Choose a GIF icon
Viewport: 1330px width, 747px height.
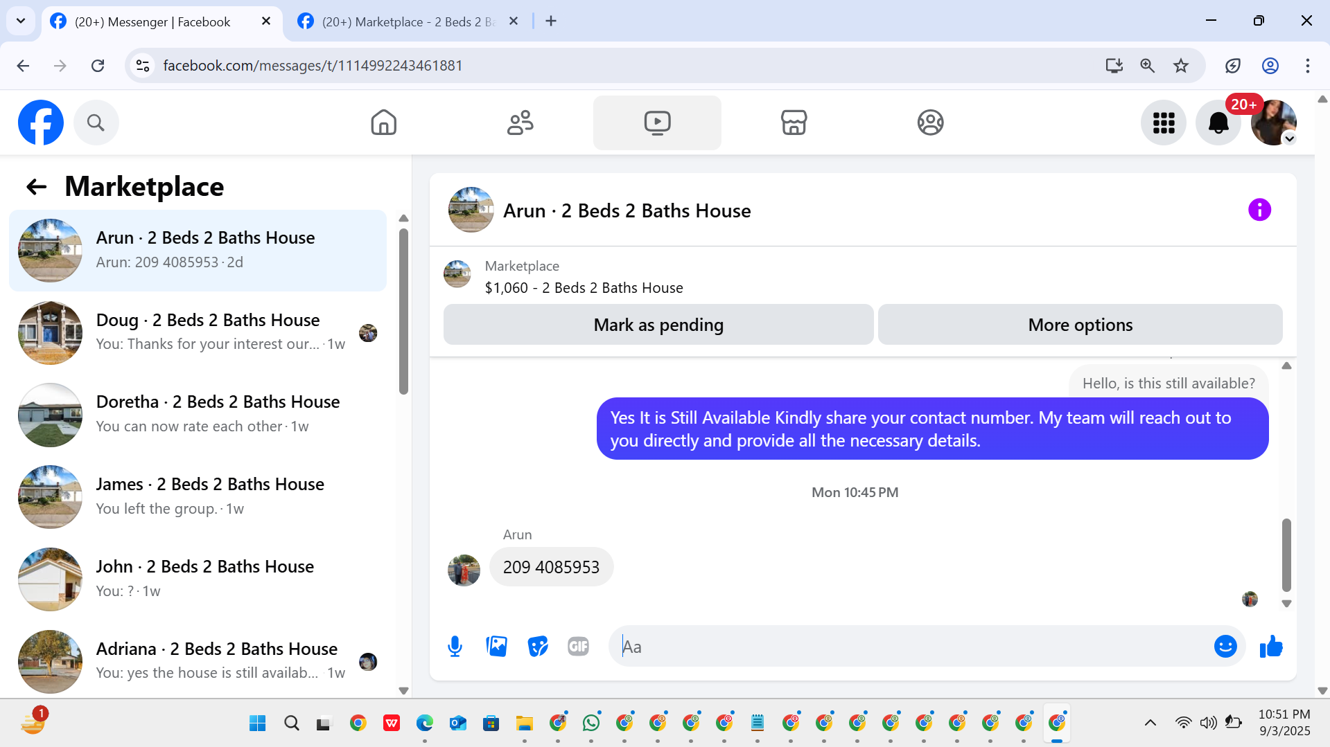point(578,647)
